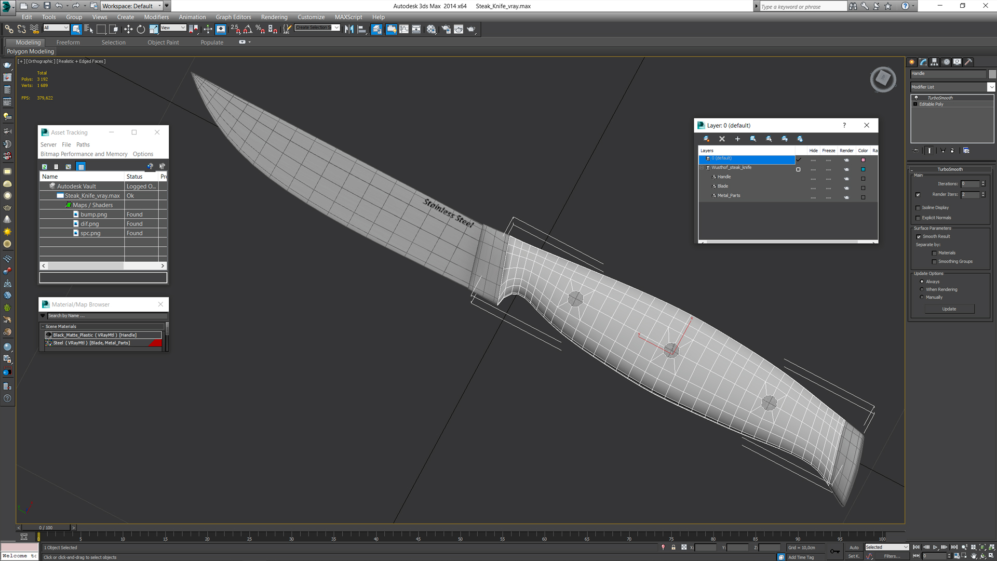The image size is (997, 561).
Task: Open the Rendering menu
Action: tap(274, 17)
